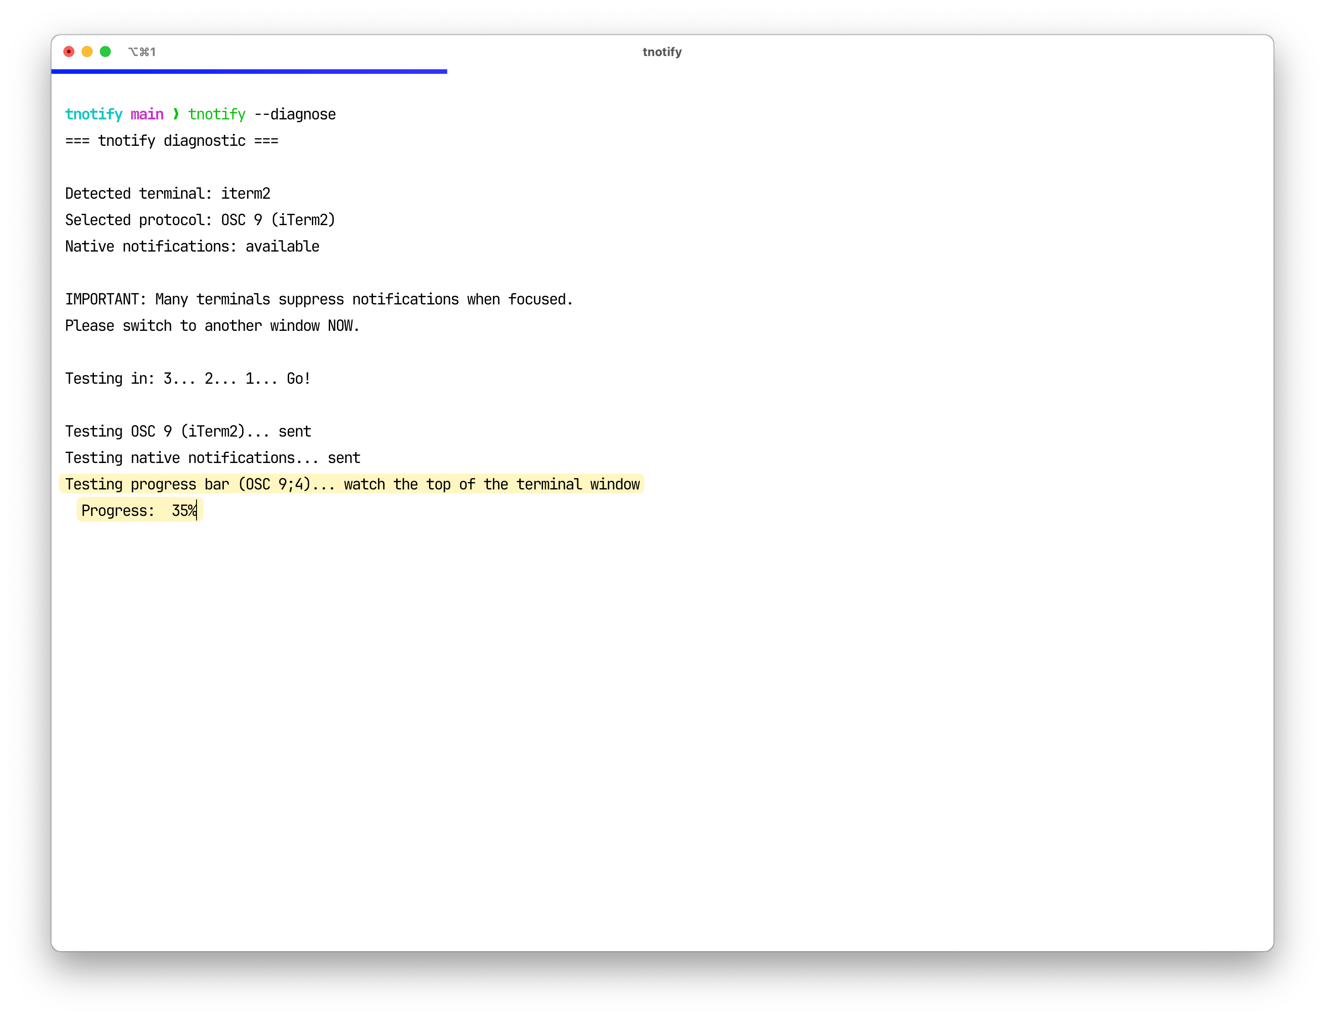This screenshot has width=1325, height=1019.
Task: Click the ❯ prompt arrow symbol
Action: pyautogui.click(x=175, y=114)
